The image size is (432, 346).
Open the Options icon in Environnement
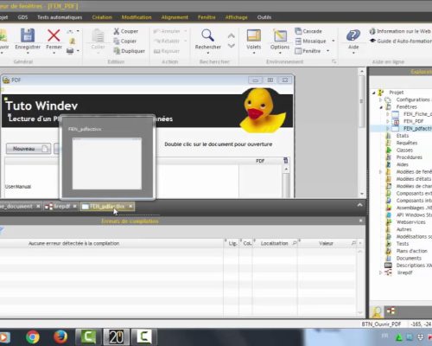point(280,35)
